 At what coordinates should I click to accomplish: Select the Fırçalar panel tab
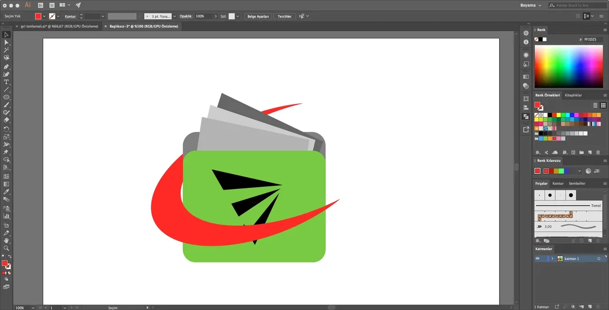point(541,183)
